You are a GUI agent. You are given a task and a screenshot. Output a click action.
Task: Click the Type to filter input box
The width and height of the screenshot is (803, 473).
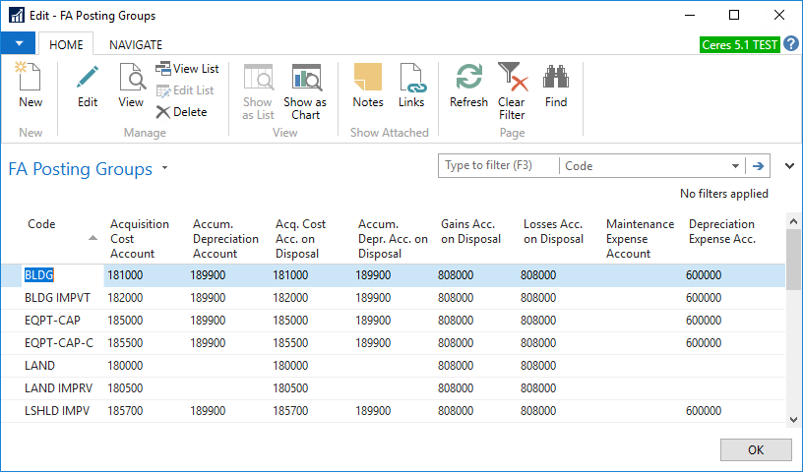click(x=498, y=166)
